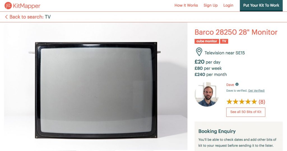
Task: Click the location pin icon
Action: [x=199, y=52]
